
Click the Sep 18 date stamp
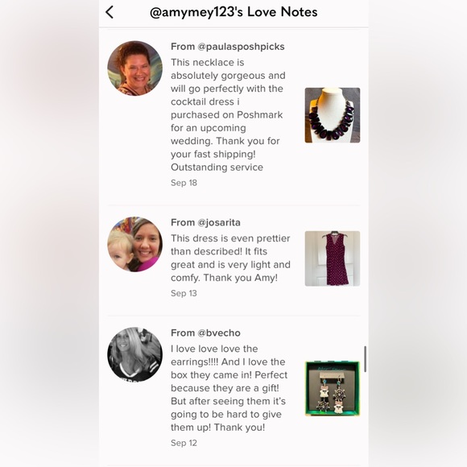(x=184, y=183)
